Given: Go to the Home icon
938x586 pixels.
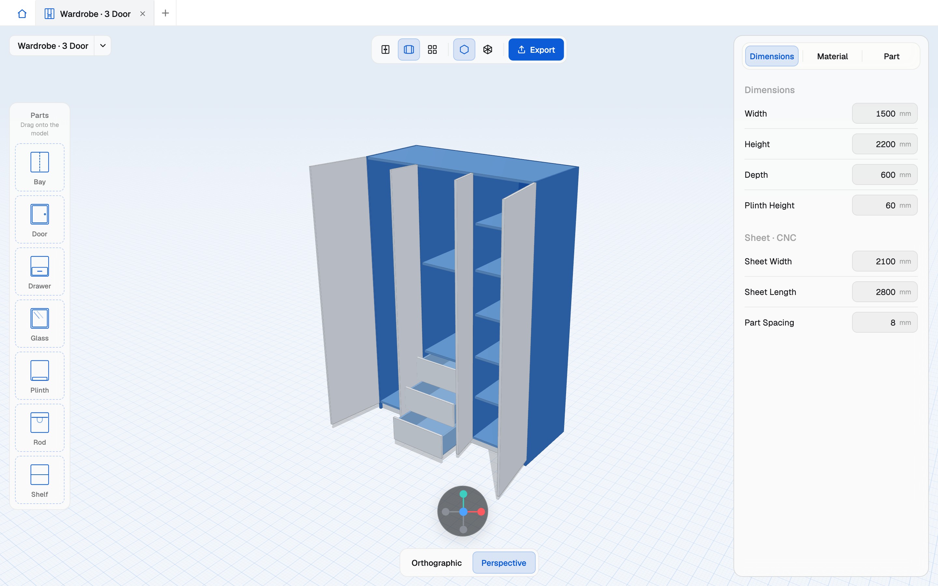Looking at the screenshot, I should pyautogui.click(x=22, y=14).
